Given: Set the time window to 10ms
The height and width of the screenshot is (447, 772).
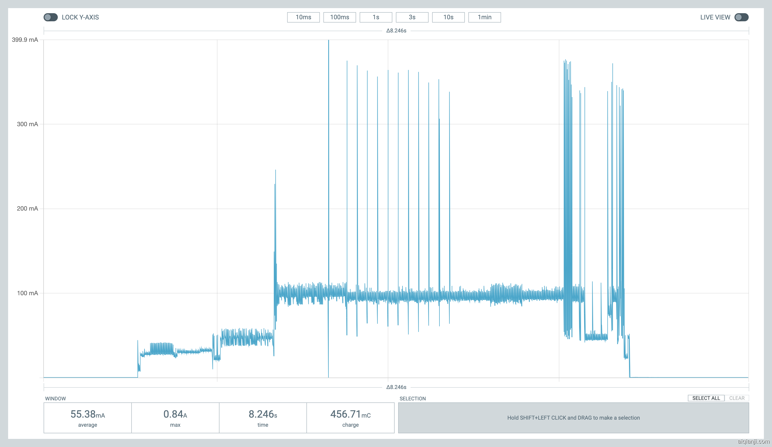Looking at the screenshot, I should [x=303, y=17].
